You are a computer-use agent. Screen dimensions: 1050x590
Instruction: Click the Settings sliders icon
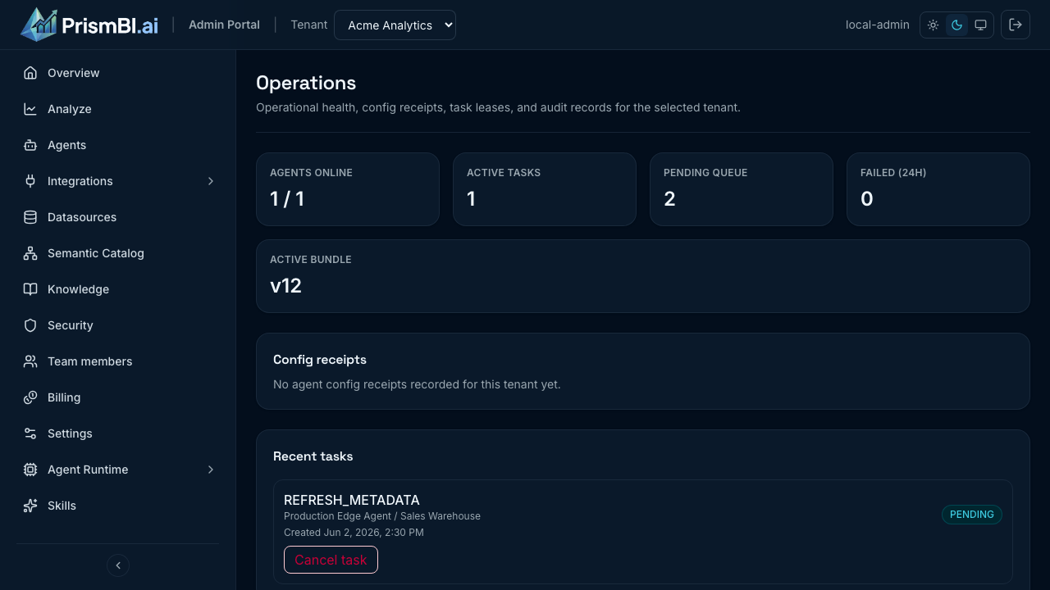pos(30,433)
